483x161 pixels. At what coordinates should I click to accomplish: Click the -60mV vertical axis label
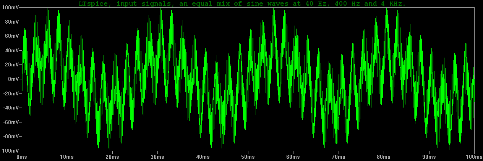(x=10, y=122)
